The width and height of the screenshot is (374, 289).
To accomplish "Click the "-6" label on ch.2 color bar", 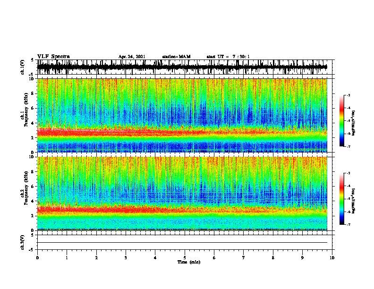I will tap(348, 212).
